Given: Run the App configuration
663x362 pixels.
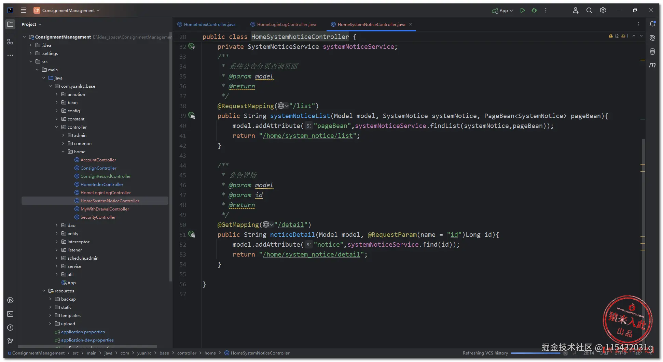Looking at the screenshot, I should coord(523,10).
